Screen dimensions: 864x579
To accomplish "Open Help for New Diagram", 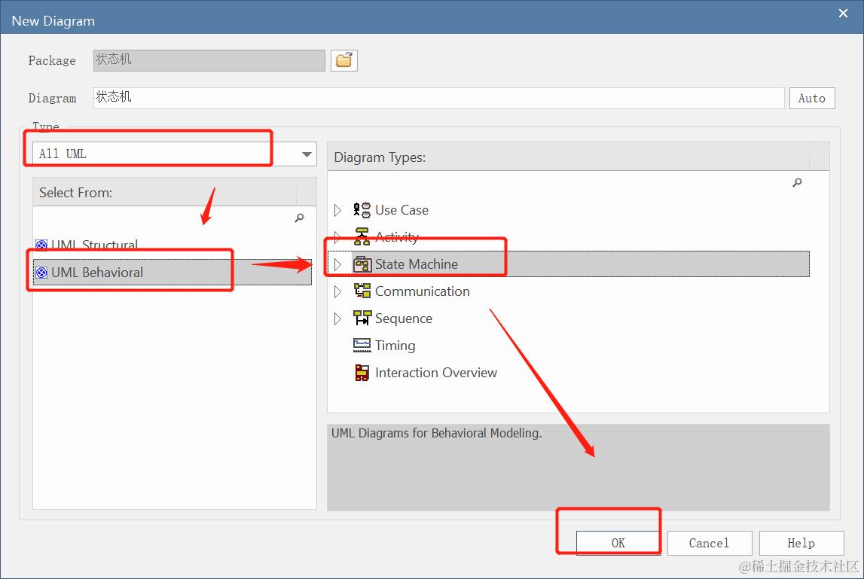I will (801, 543).
